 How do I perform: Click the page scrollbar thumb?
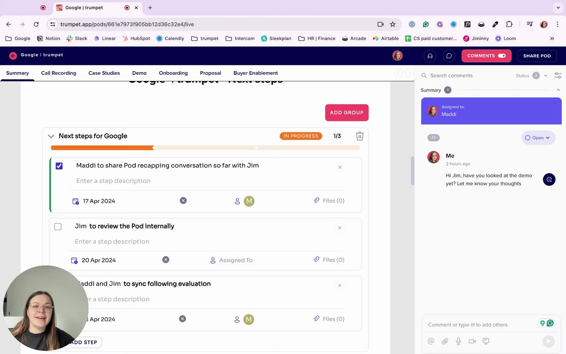(413, 171)
